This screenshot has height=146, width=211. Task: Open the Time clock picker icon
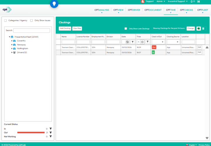142,42
